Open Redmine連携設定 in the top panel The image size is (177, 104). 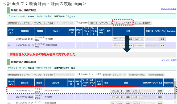(142, 23)
